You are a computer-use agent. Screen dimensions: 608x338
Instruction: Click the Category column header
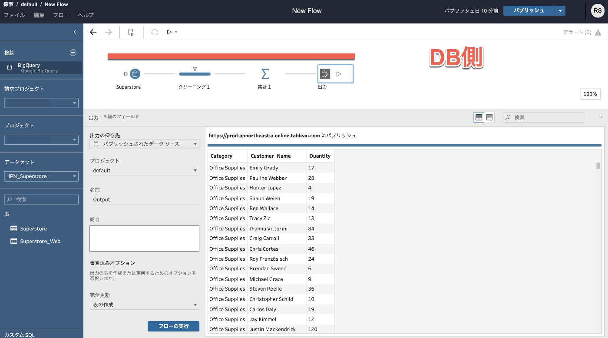(228, 156)
